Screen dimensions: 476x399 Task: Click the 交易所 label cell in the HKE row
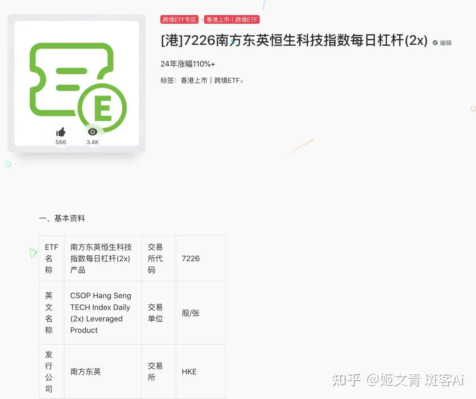159,372
